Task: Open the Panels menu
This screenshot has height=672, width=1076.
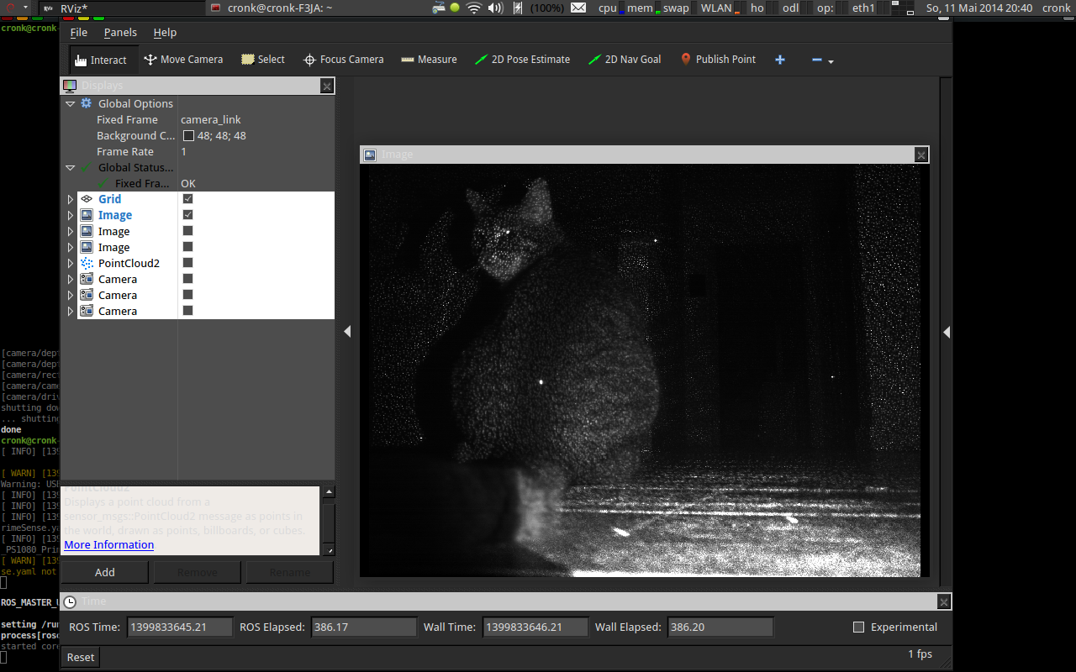Action: pos(120,32)
